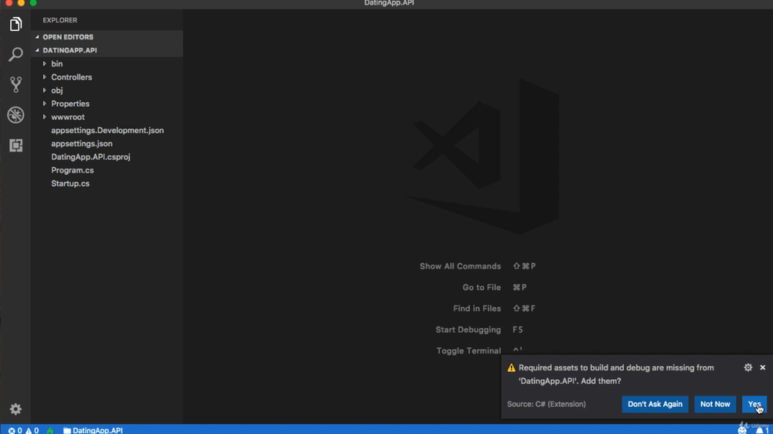Open the Debug view icon
773x434 pixels.
(x=15, y=115)
